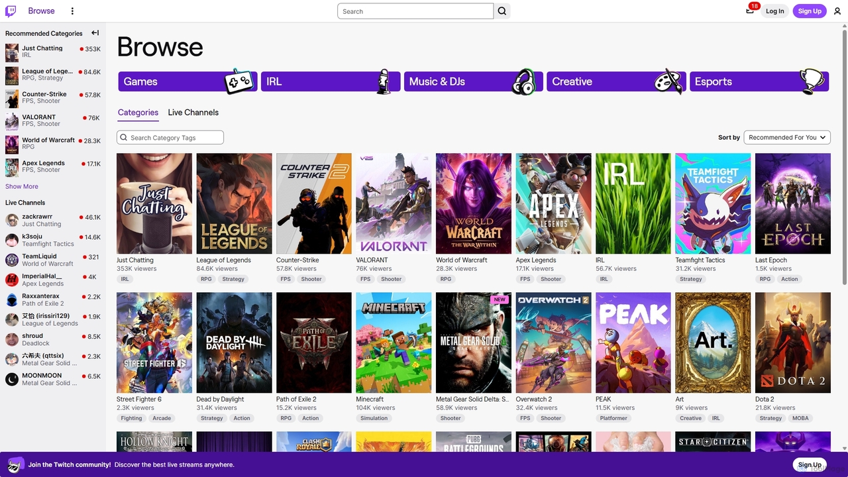Click the Shooter tag under Counter-Strike
Viewport: 848px width, 477px height.
(x=311, y=279)
